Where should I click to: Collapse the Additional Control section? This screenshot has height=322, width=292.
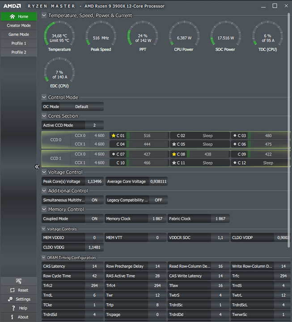[44, 191]
